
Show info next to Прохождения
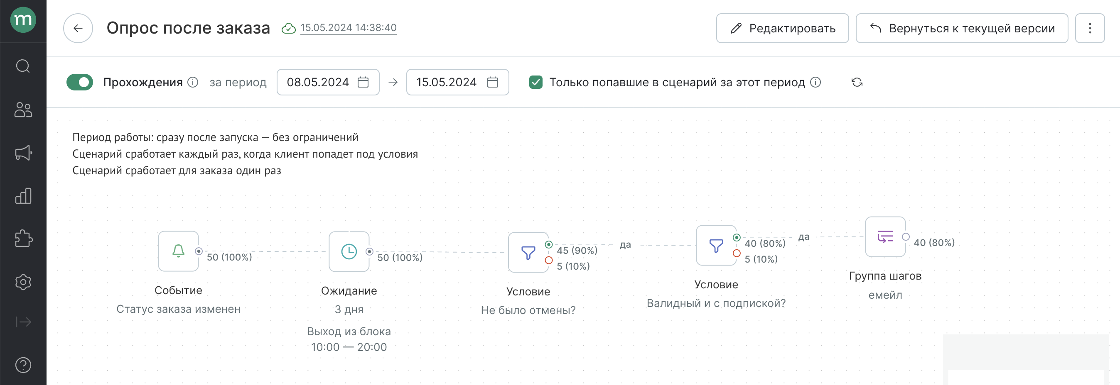(193, 82)
